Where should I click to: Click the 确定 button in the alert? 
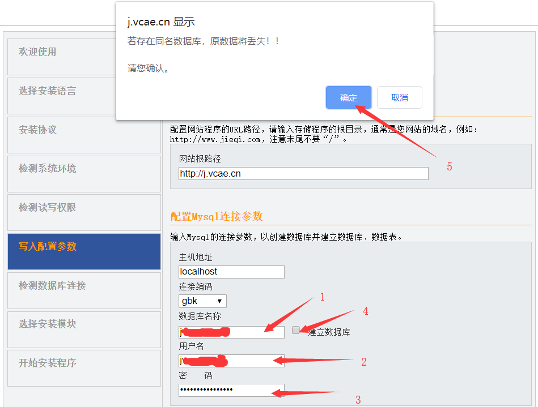tap(349, 97)
